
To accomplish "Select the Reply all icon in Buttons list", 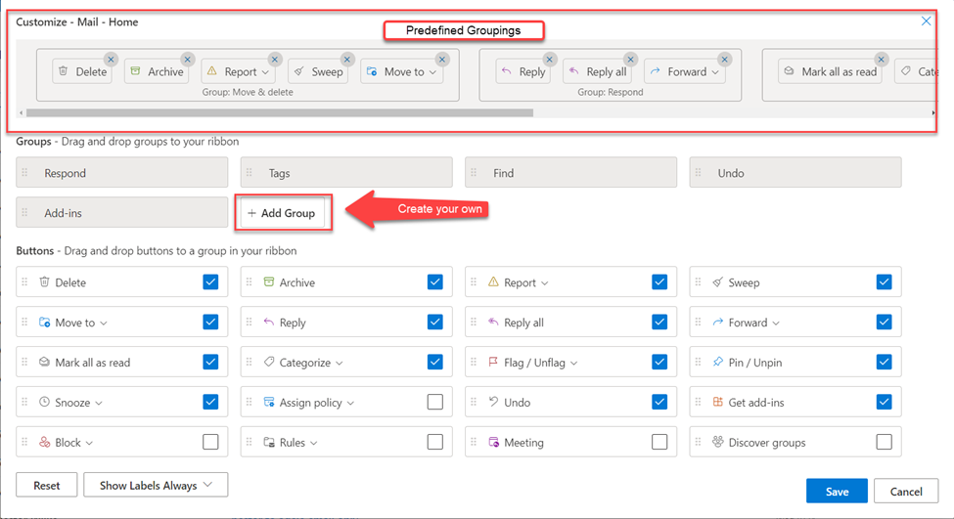I will (493, 322).
